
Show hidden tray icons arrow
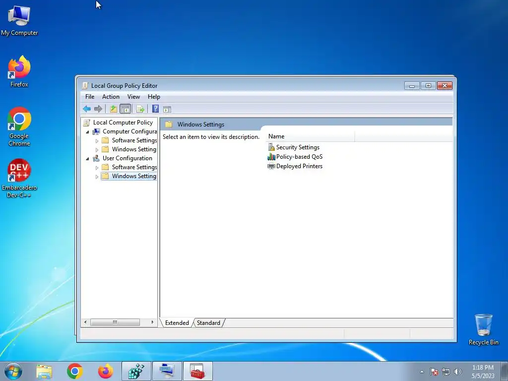pos(422,372)
